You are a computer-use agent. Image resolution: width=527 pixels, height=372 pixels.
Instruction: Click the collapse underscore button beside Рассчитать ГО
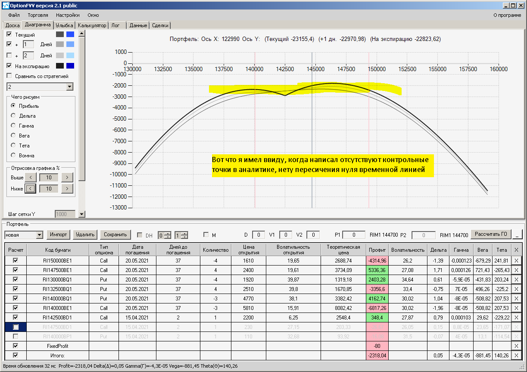pyautogui.click(x=518, y=235)
